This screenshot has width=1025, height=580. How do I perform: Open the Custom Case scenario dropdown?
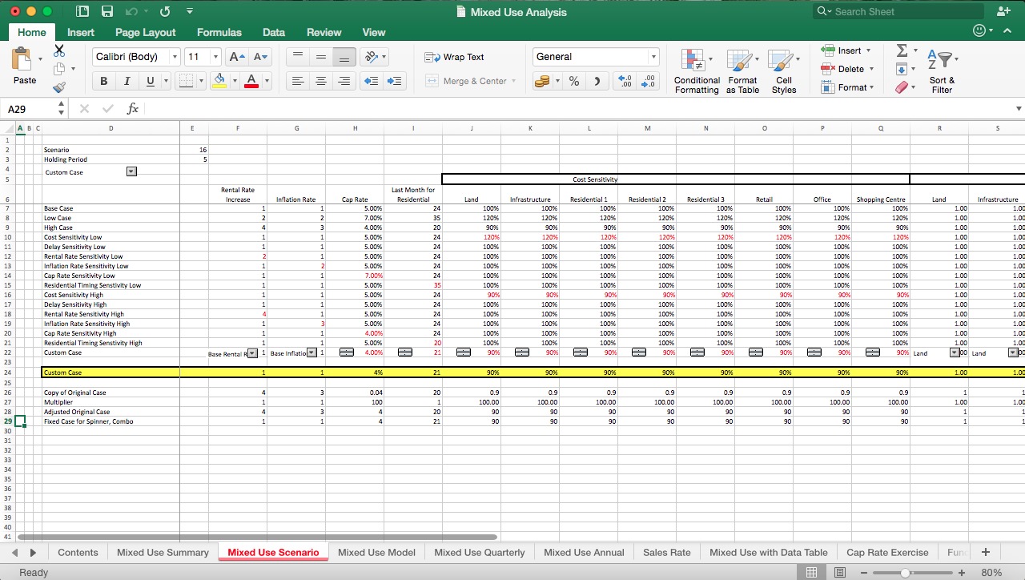point(132,171)
